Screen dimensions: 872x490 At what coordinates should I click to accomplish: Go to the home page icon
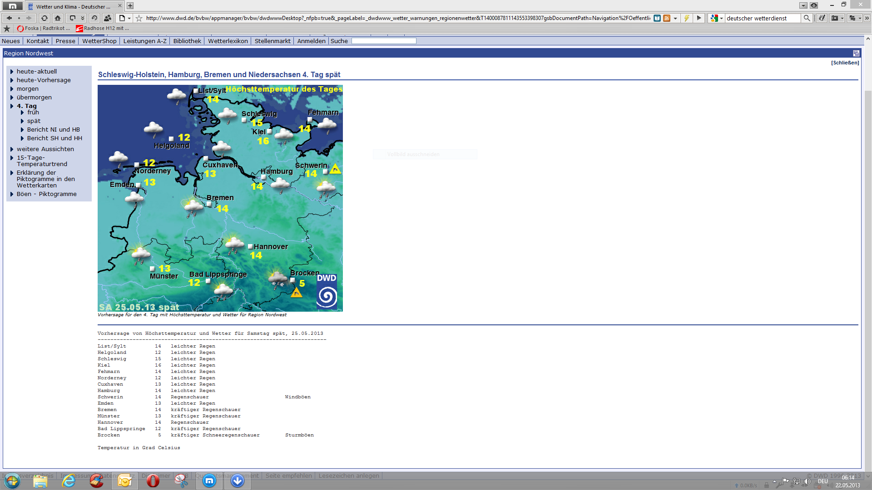(58, 18)
